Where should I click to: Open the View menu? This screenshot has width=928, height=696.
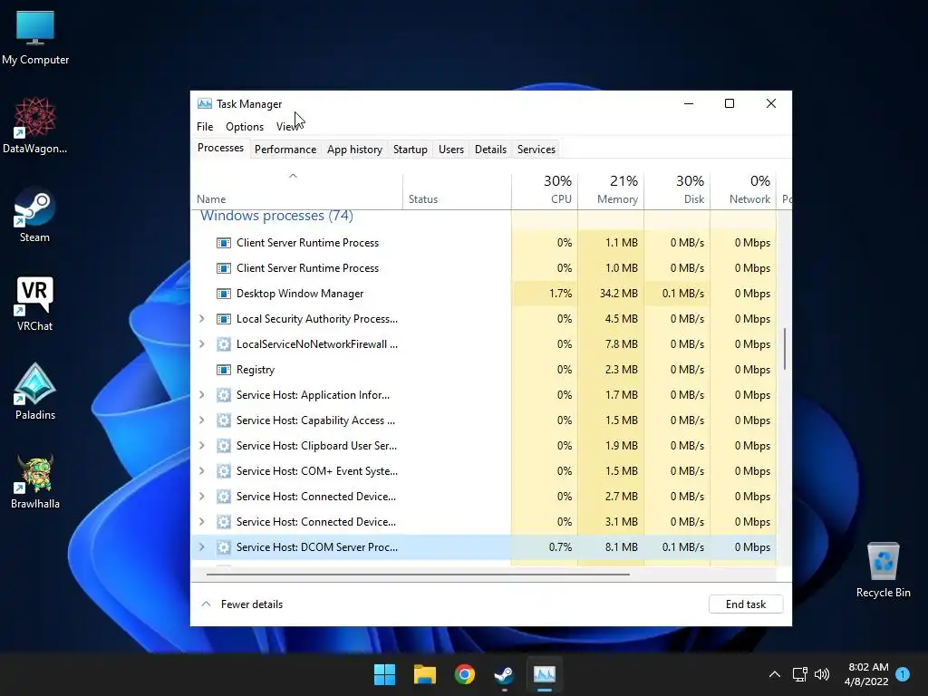287,127
